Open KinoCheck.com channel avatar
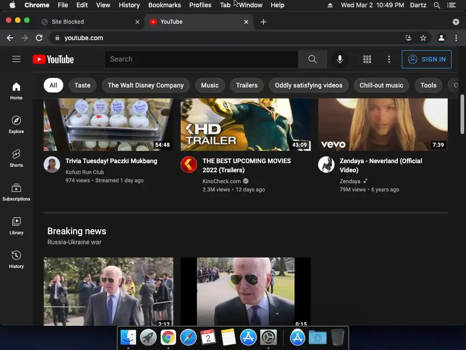Screen dimensions: 466x350 pyautogui.click(x=189, y=165)
